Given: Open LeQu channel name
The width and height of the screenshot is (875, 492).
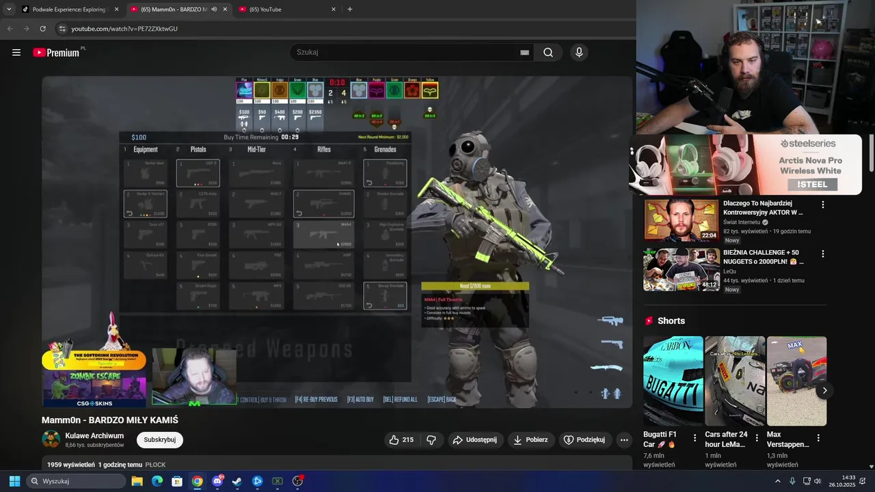Looking at the screenshot, I should tap(730, 271).
